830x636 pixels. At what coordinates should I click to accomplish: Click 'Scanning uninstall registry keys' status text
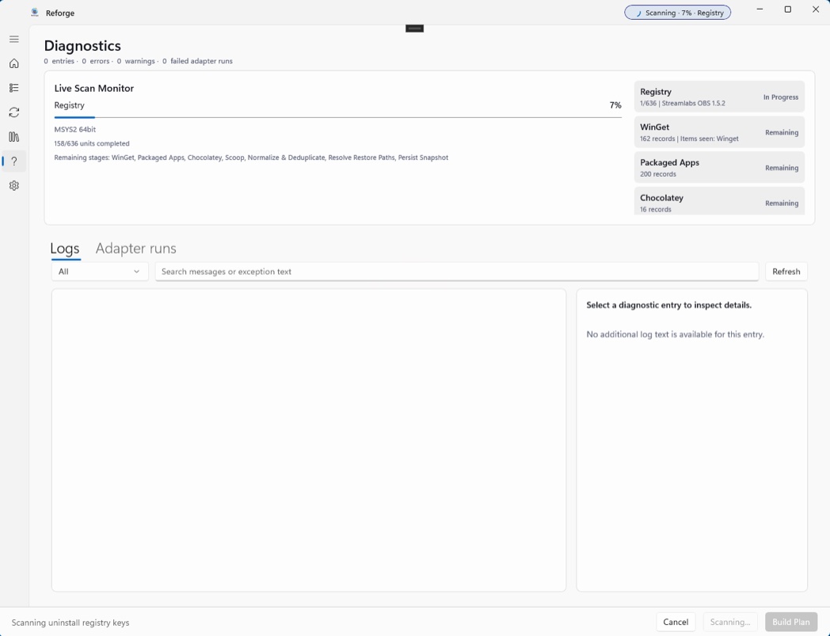click(70, 623)
